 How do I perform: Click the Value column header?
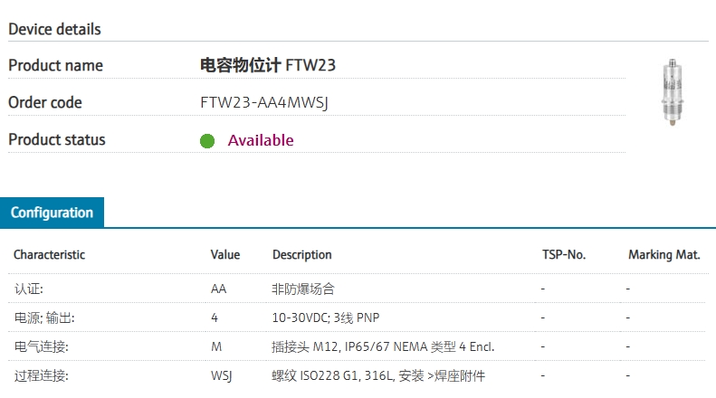225,255
